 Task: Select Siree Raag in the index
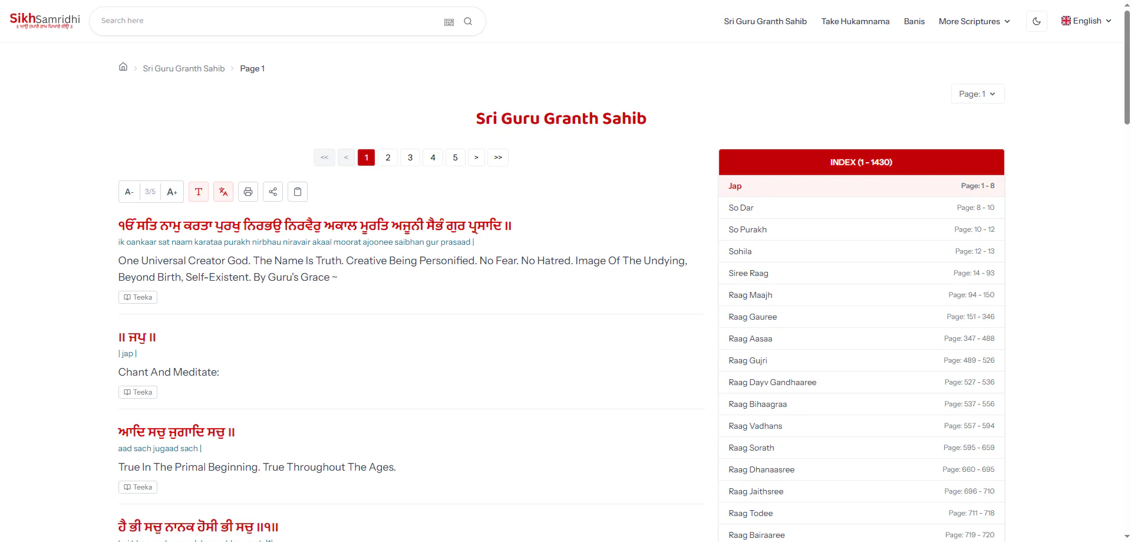pos(861,273)
